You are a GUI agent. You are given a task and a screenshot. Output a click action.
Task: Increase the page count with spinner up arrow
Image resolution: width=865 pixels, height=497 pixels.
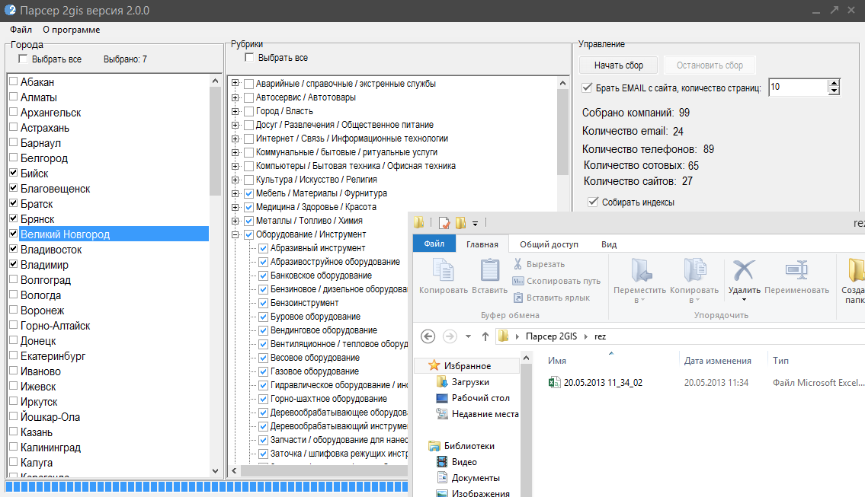[834, 83]
